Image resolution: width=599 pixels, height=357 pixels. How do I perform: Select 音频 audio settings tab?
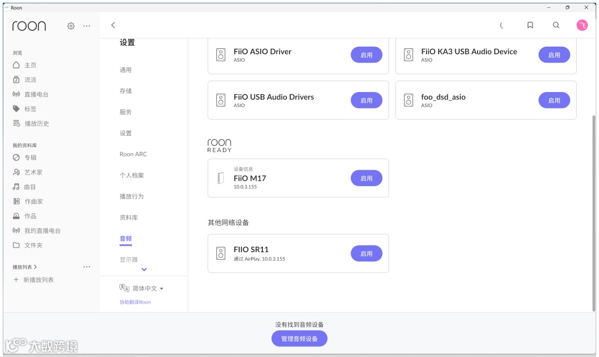(125, 238)
